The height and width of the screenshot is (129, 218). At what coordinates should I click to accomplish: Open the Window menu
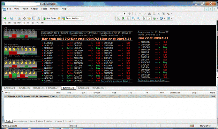(x=54, y=9)
